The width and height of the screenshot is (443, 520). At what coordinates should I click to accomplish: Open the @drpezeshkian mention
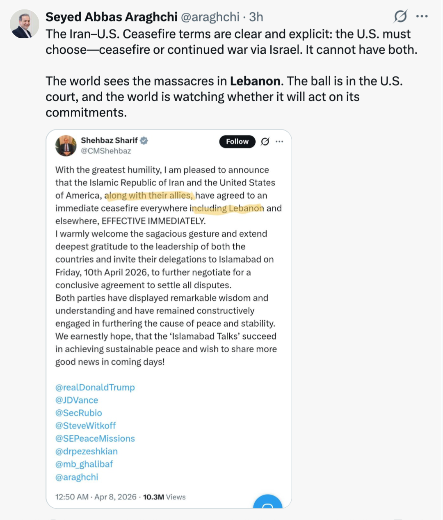86,452
